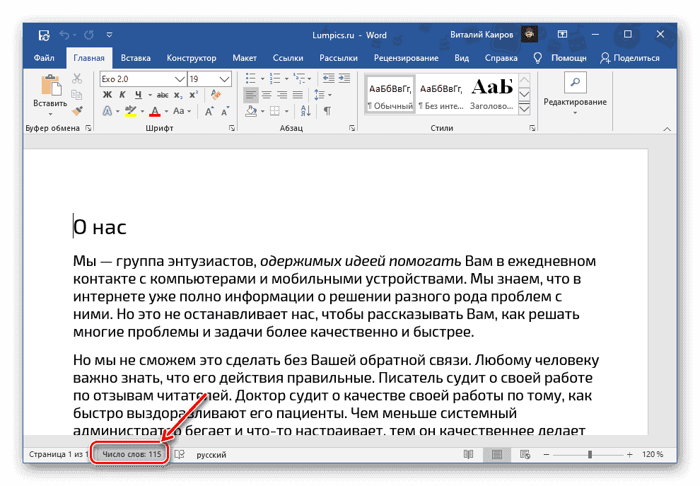
Task: Enable center text alignment
Action: [268, 93]
